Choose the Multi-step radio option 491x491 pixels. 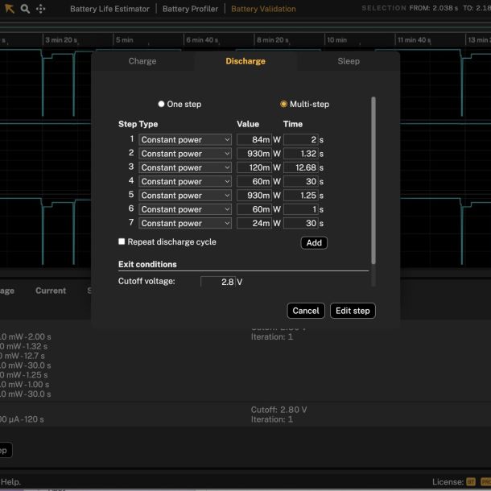[x=283, y=104]
